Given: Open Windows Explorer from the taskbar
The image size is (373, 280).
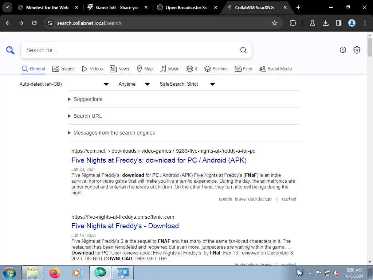Looking at the screenshot, I should [32, 273].
